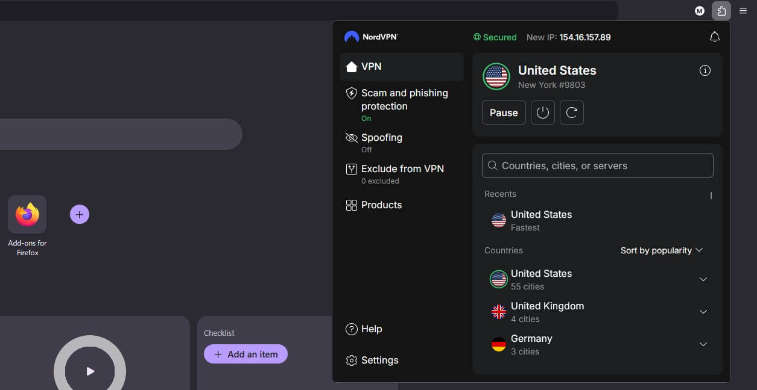Expand United States cities list
This screenshot has width=757, height=390.
pyautogui.click(x=703, y=279)
